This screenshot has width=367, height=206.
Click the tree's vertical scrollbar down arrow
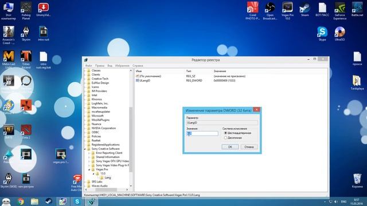coord(131,186)
